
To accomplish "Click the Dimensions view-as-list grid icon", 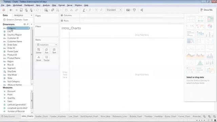I will coord(24,24).
